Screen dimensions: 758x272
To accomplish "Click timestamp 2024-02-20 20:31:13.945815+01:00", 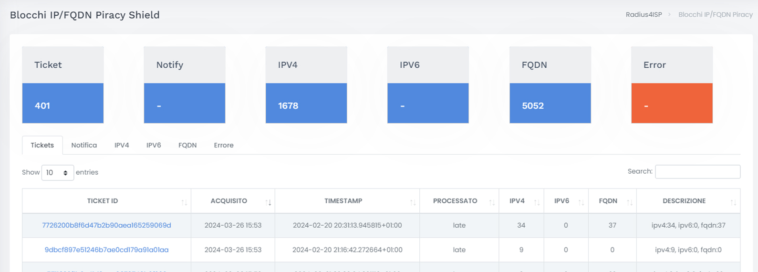I will (x=347, y=225).
